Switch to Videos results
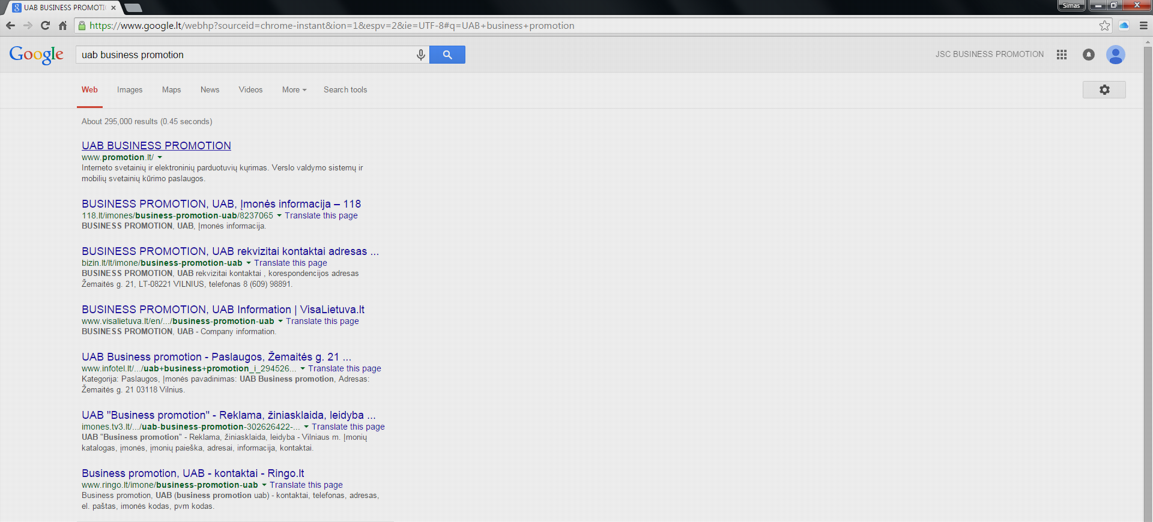 (250, 89)
